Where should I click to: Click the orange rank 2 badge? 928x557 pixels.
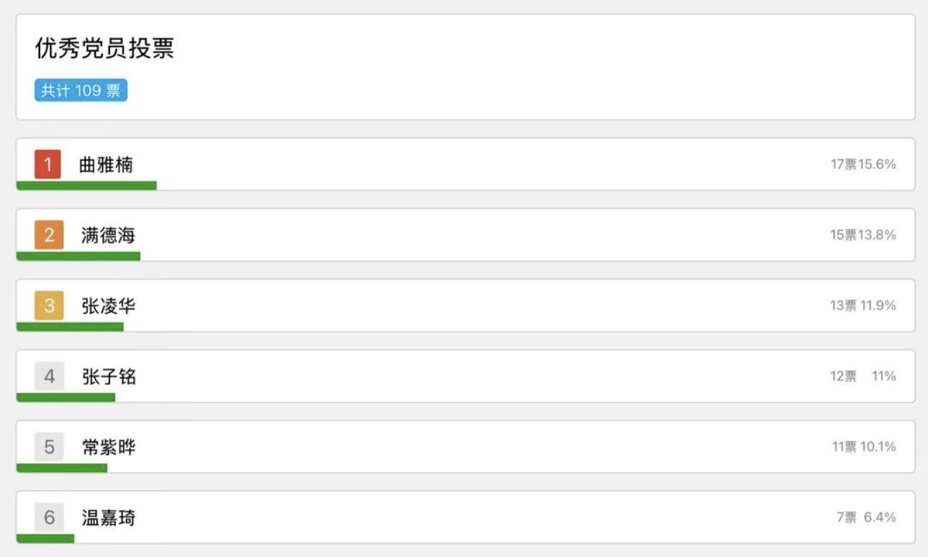(x=49, y=234)
